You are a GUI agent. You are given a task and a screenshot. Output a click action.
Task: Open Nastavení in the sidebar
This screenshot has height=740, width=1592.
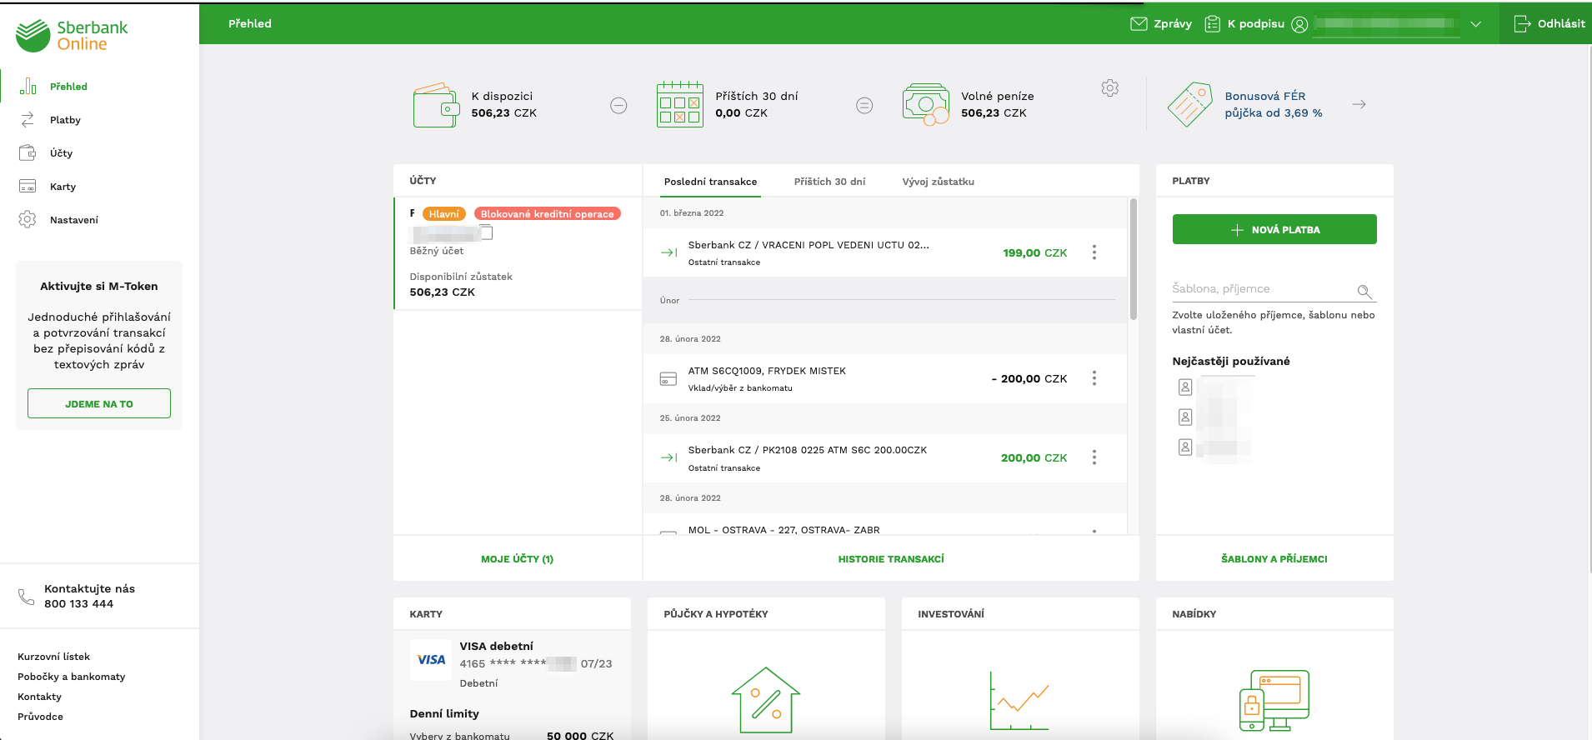tap(73, 220)
